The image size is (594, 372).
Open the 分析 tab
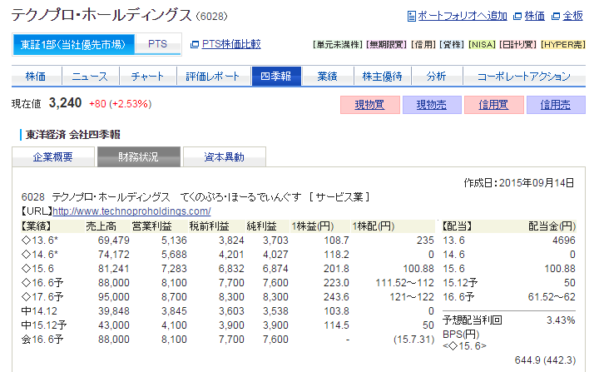coord(437,76)
